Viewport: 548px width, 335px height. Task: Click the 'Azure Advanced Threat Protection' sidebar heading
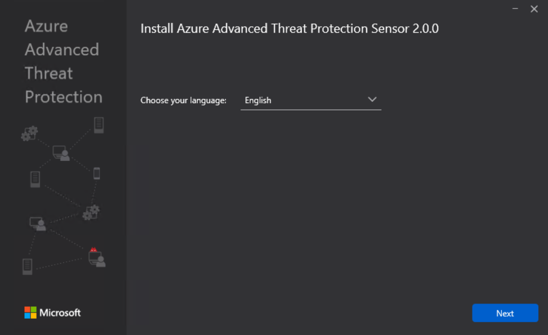[64, 61]
